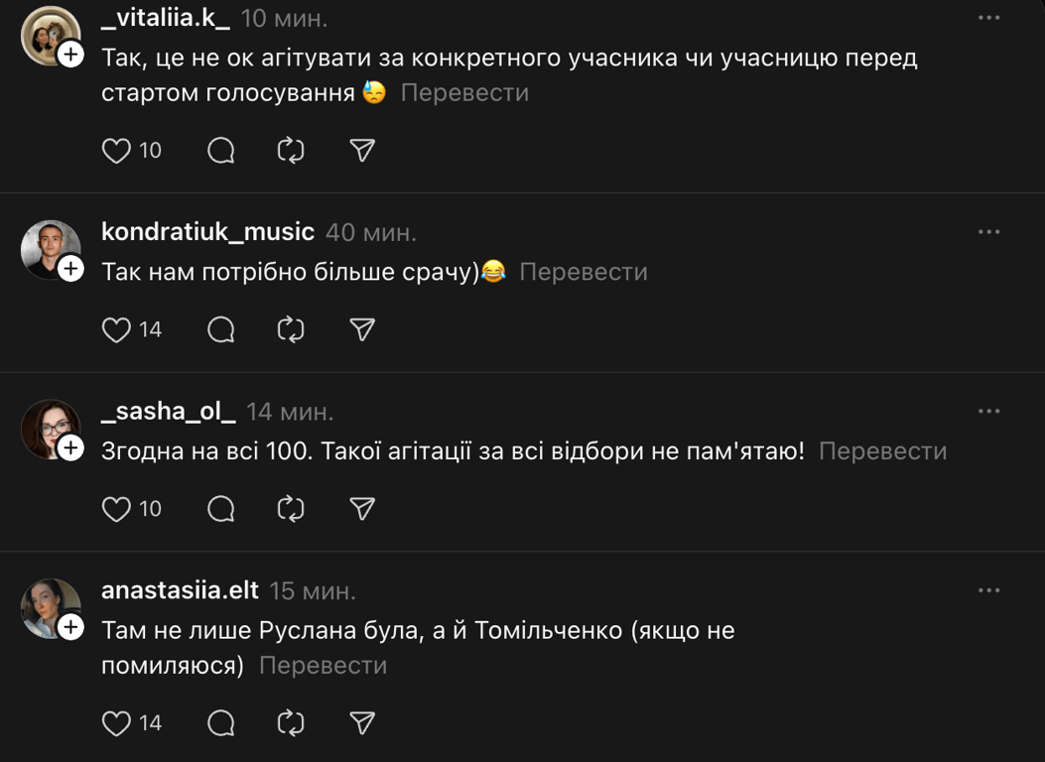Follow anastasiia.elt via the plus badge

pyautogui.click(x=71, y=627)
